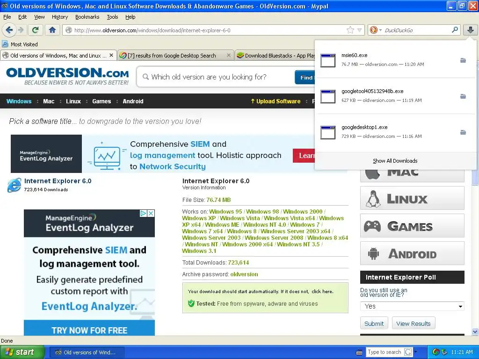479x359 pixels.
Task: Click the Find button
Action: 306,77
